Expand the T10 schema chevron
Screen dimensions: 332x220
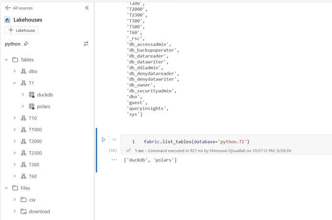point(15,118)
